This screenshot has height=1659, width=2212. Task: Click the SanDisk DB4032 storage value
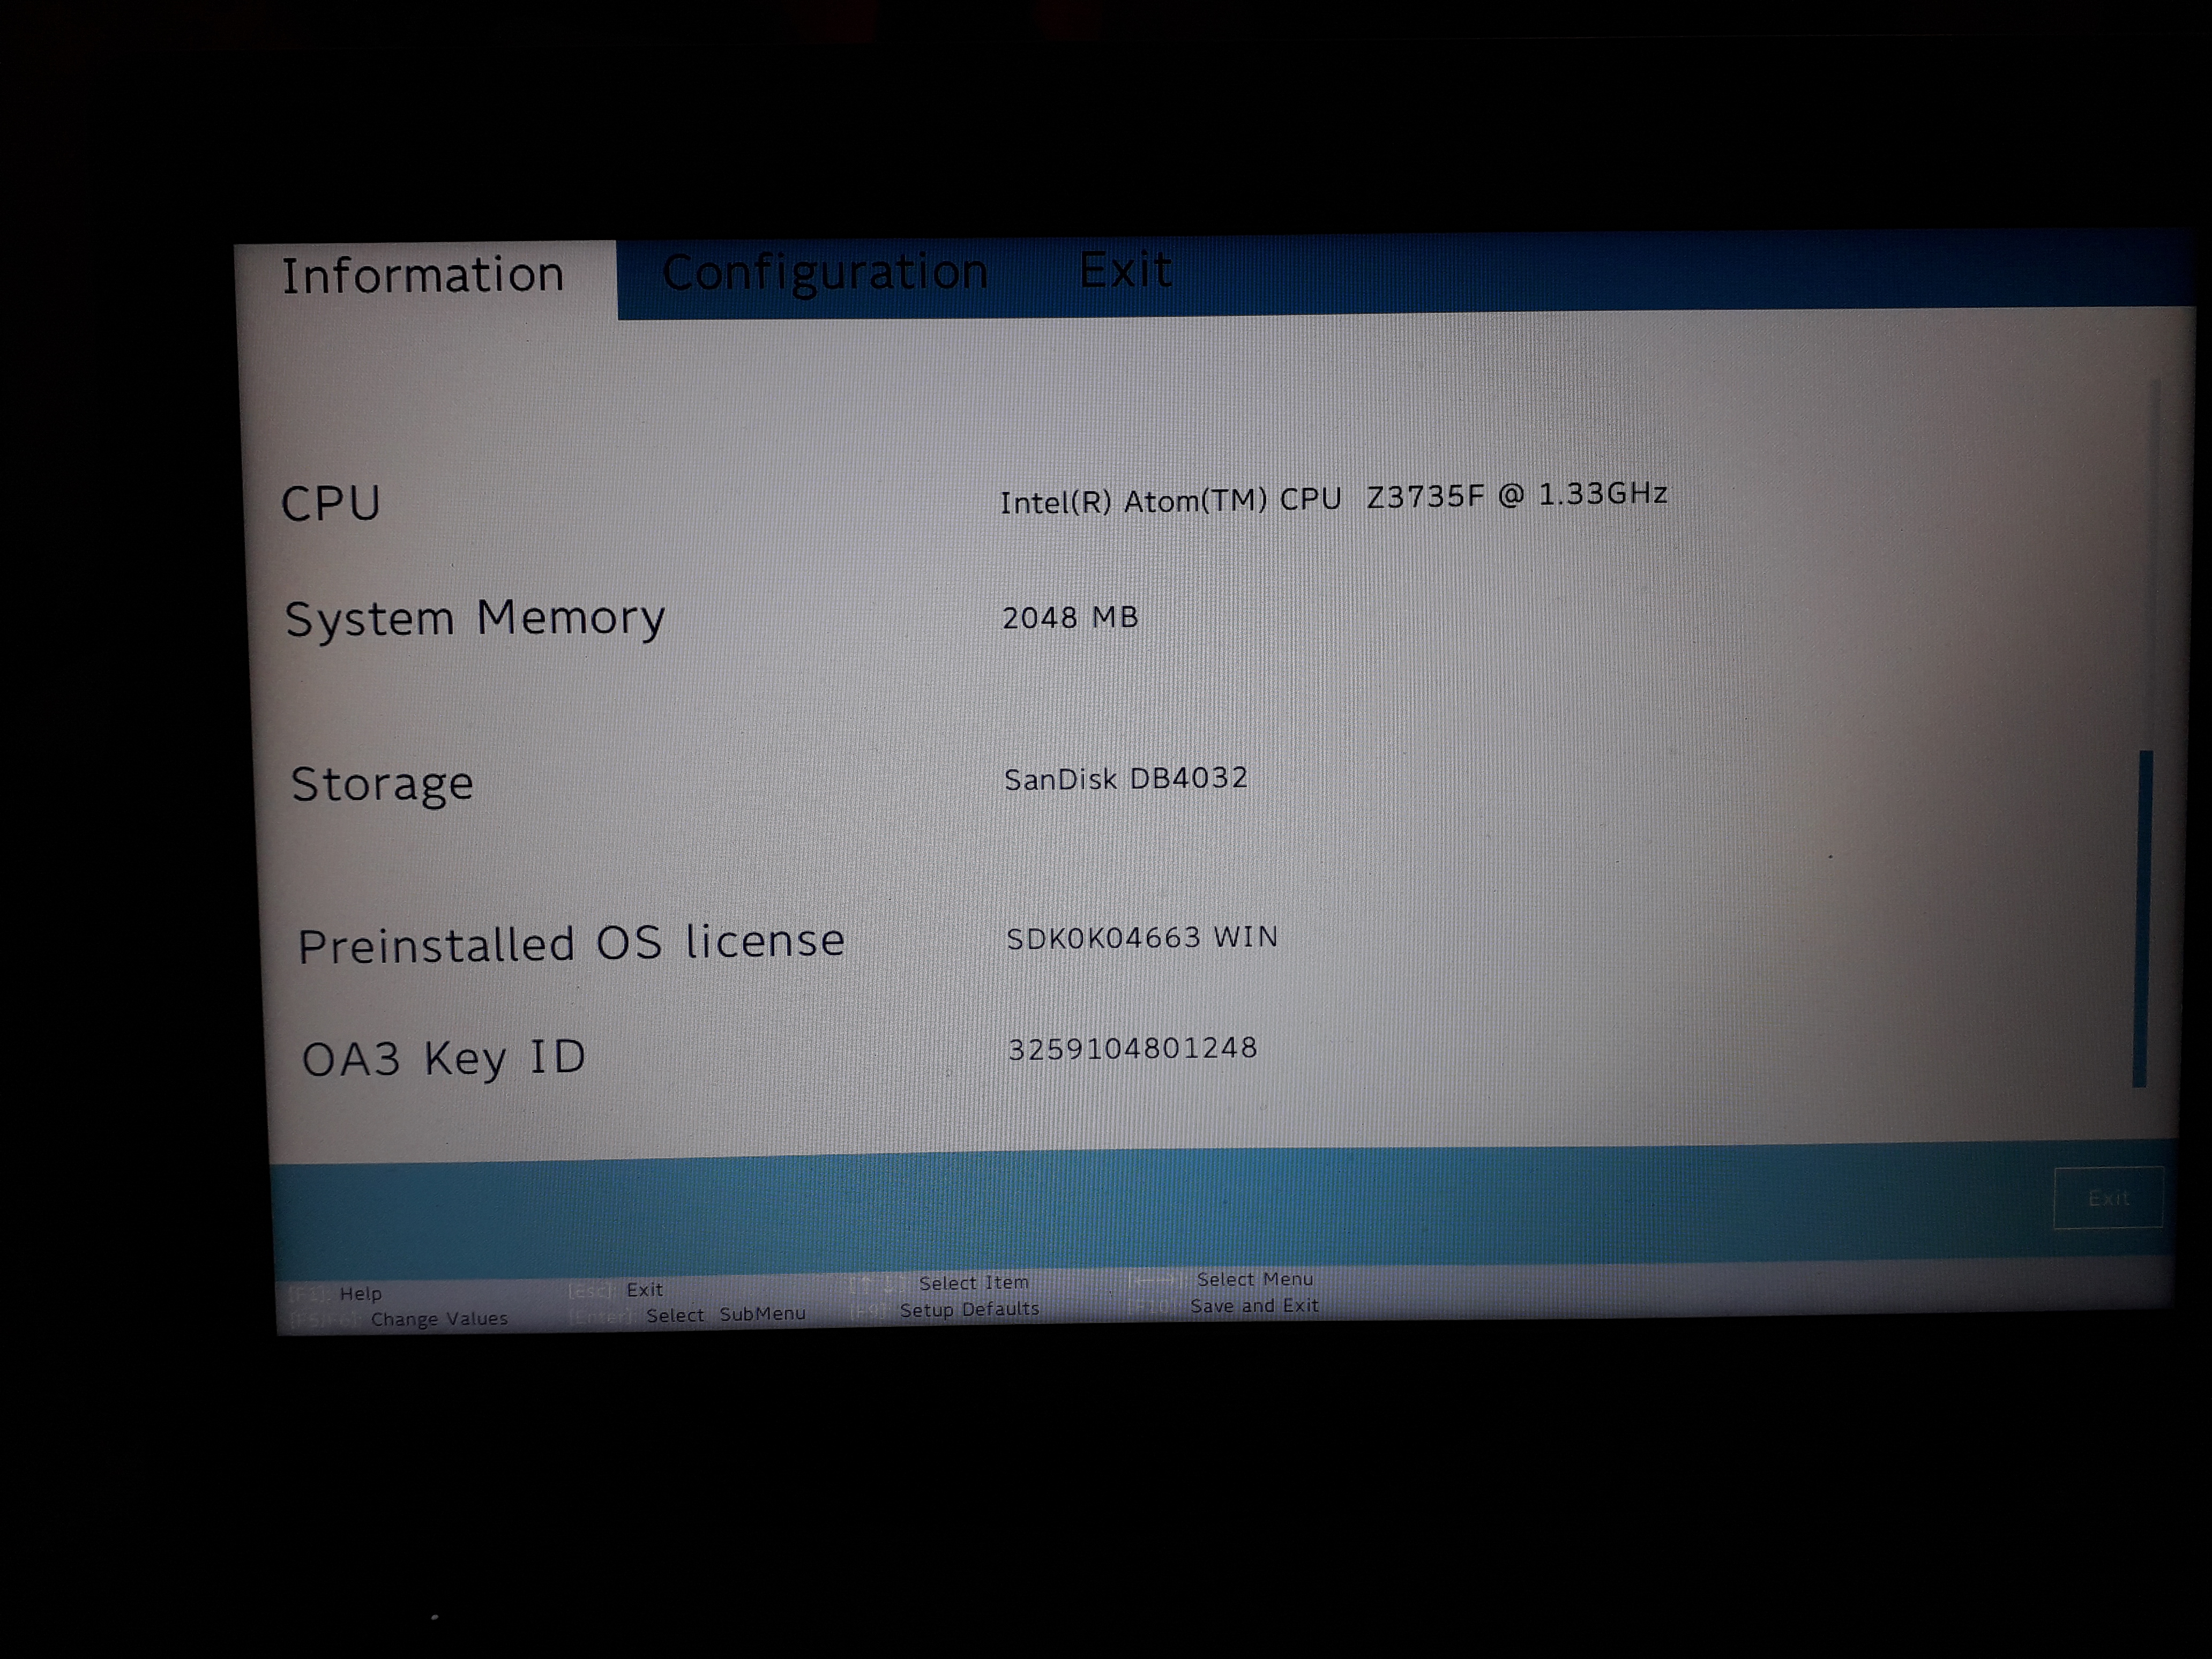click(x=1126, y=779)
